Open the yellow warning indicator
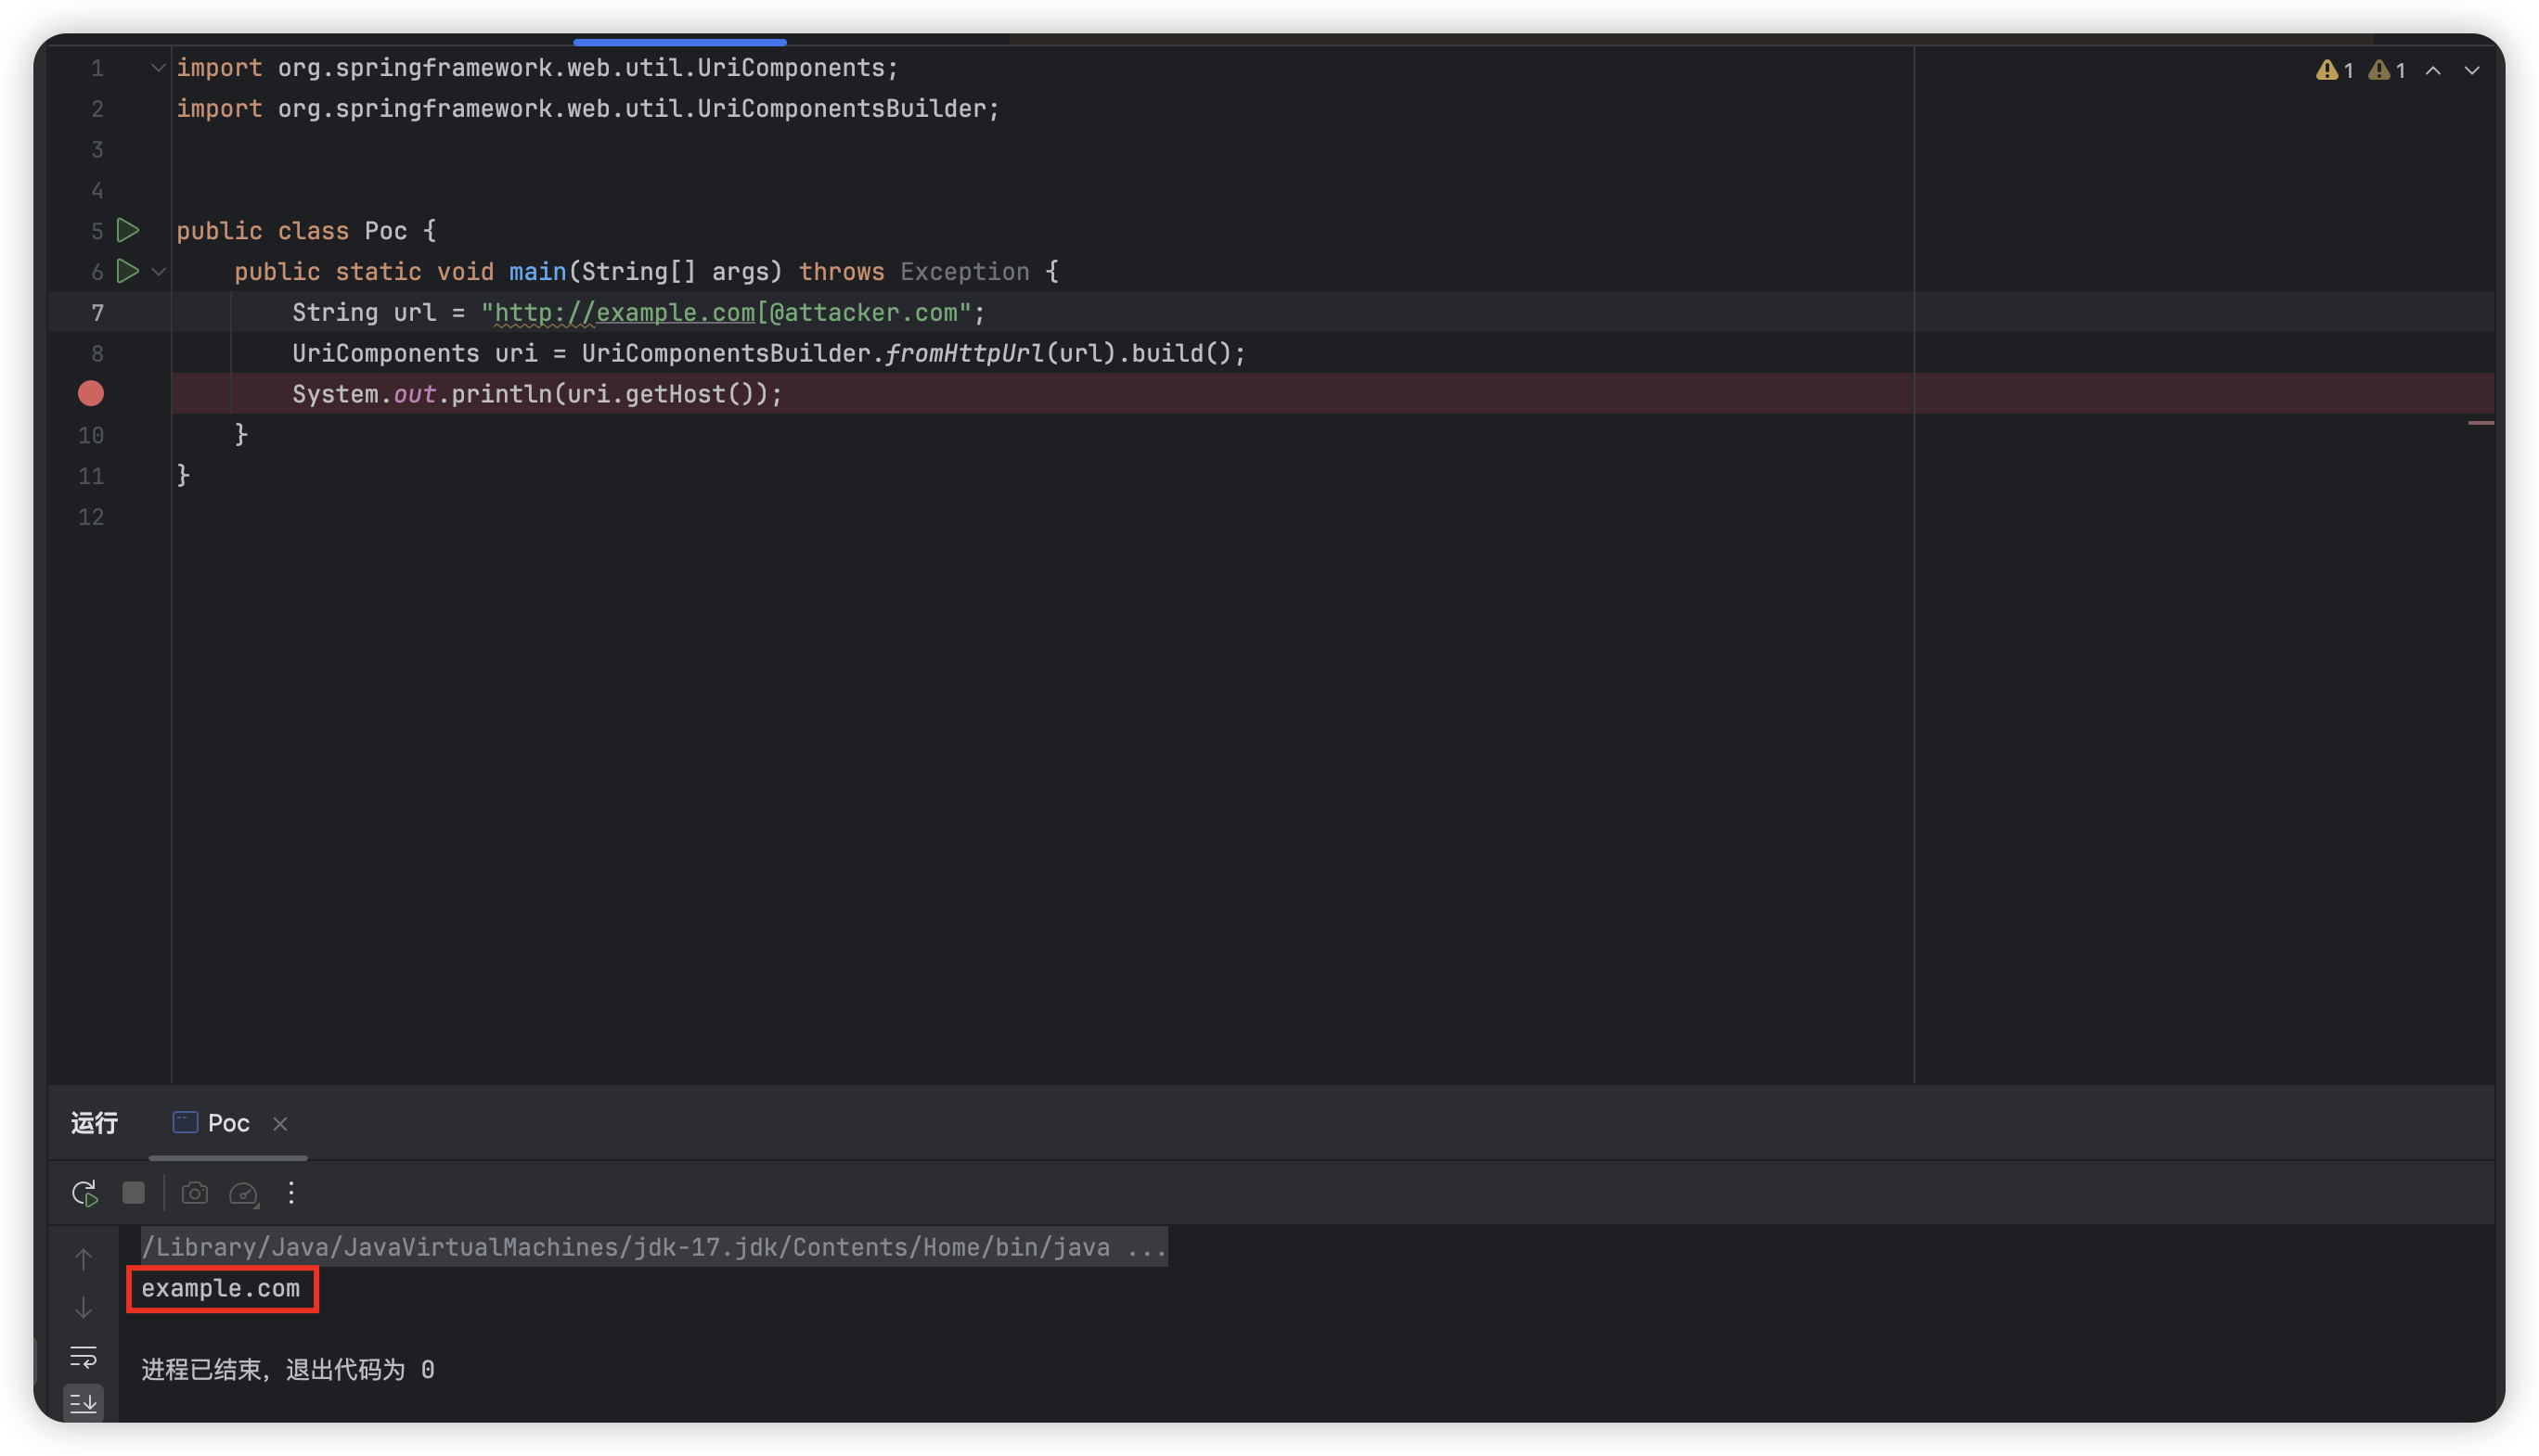Viewport: 2539px width, 1456px height. pos(2334,70)
